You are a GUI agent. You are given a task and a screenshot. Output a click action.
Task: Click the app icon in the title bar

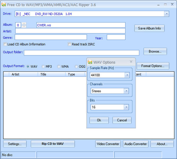(4, 5)
